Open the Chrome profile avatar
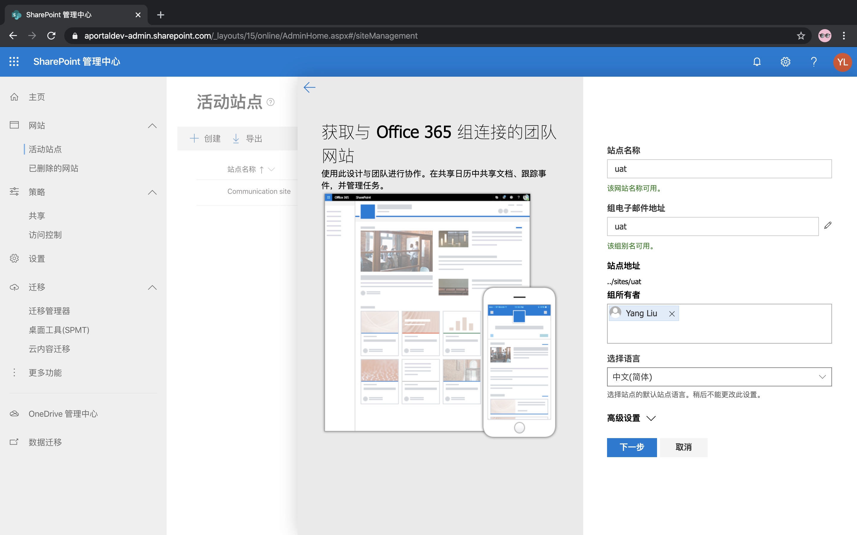 click(825, 36)
